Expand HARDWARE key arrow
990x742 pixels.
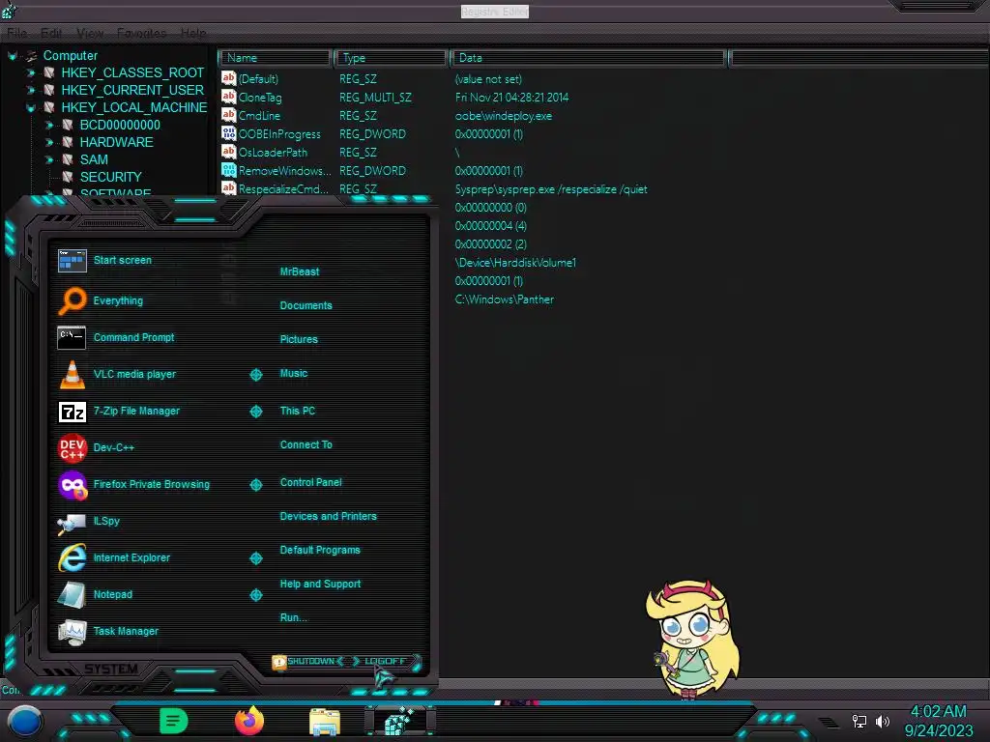pos(49,143)
